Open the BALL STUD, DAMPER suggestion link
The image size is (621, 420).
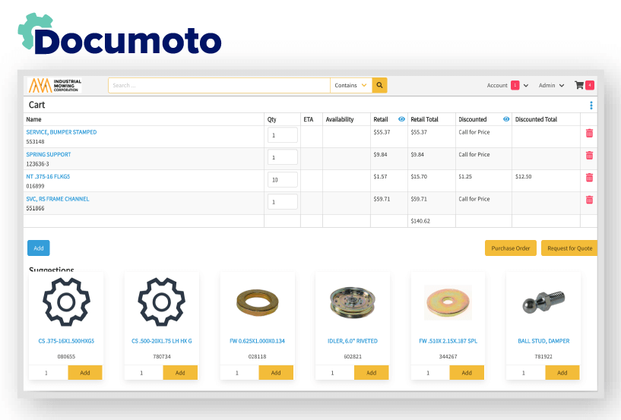click(543, 341)
